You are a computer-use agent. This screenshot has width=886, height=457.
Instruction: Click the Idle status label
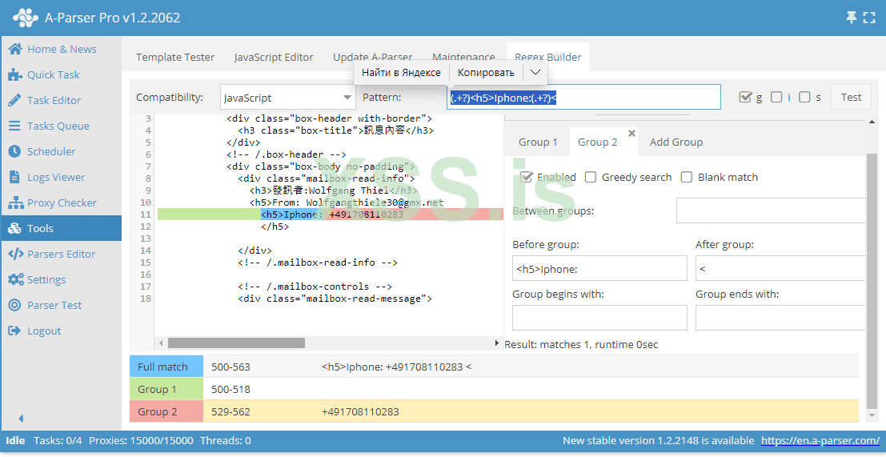point(15,441)
